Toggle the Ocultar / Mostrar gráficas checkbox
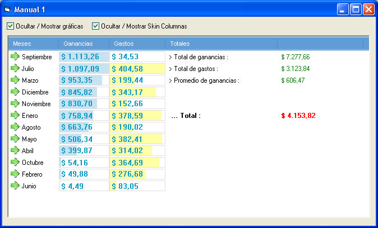 (10, 26)
